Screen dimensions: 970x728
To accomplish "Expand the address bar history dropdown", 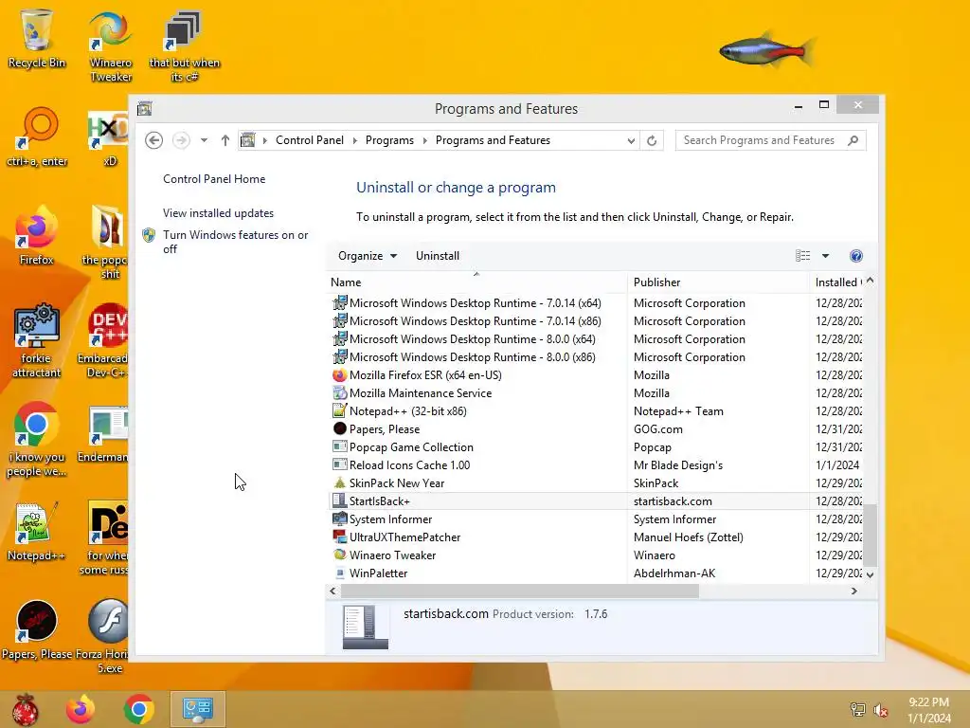I will tap(631, 140).
